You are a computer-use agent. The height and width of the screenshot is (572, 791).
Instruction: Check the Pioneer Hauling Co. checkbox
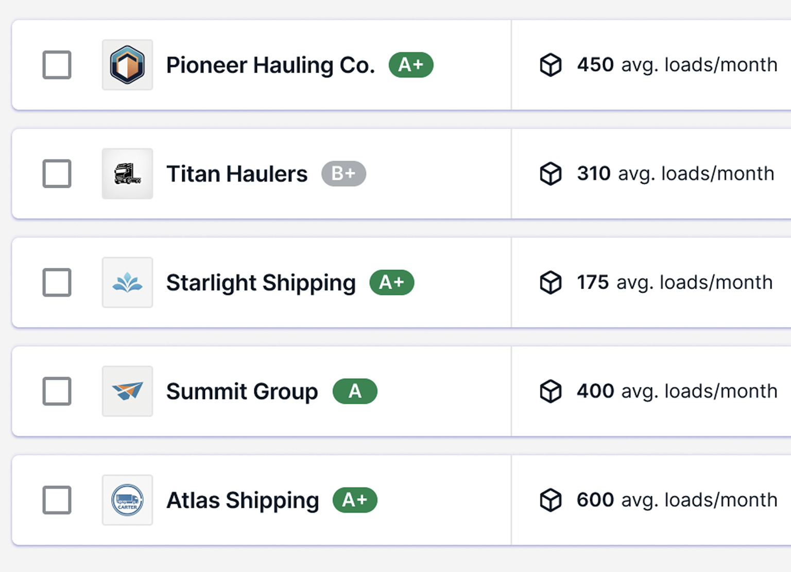57,65
